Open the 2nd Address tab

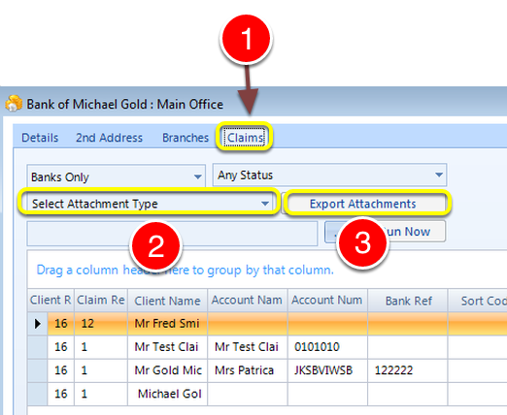pyautogui.click(x=109, y=138)
